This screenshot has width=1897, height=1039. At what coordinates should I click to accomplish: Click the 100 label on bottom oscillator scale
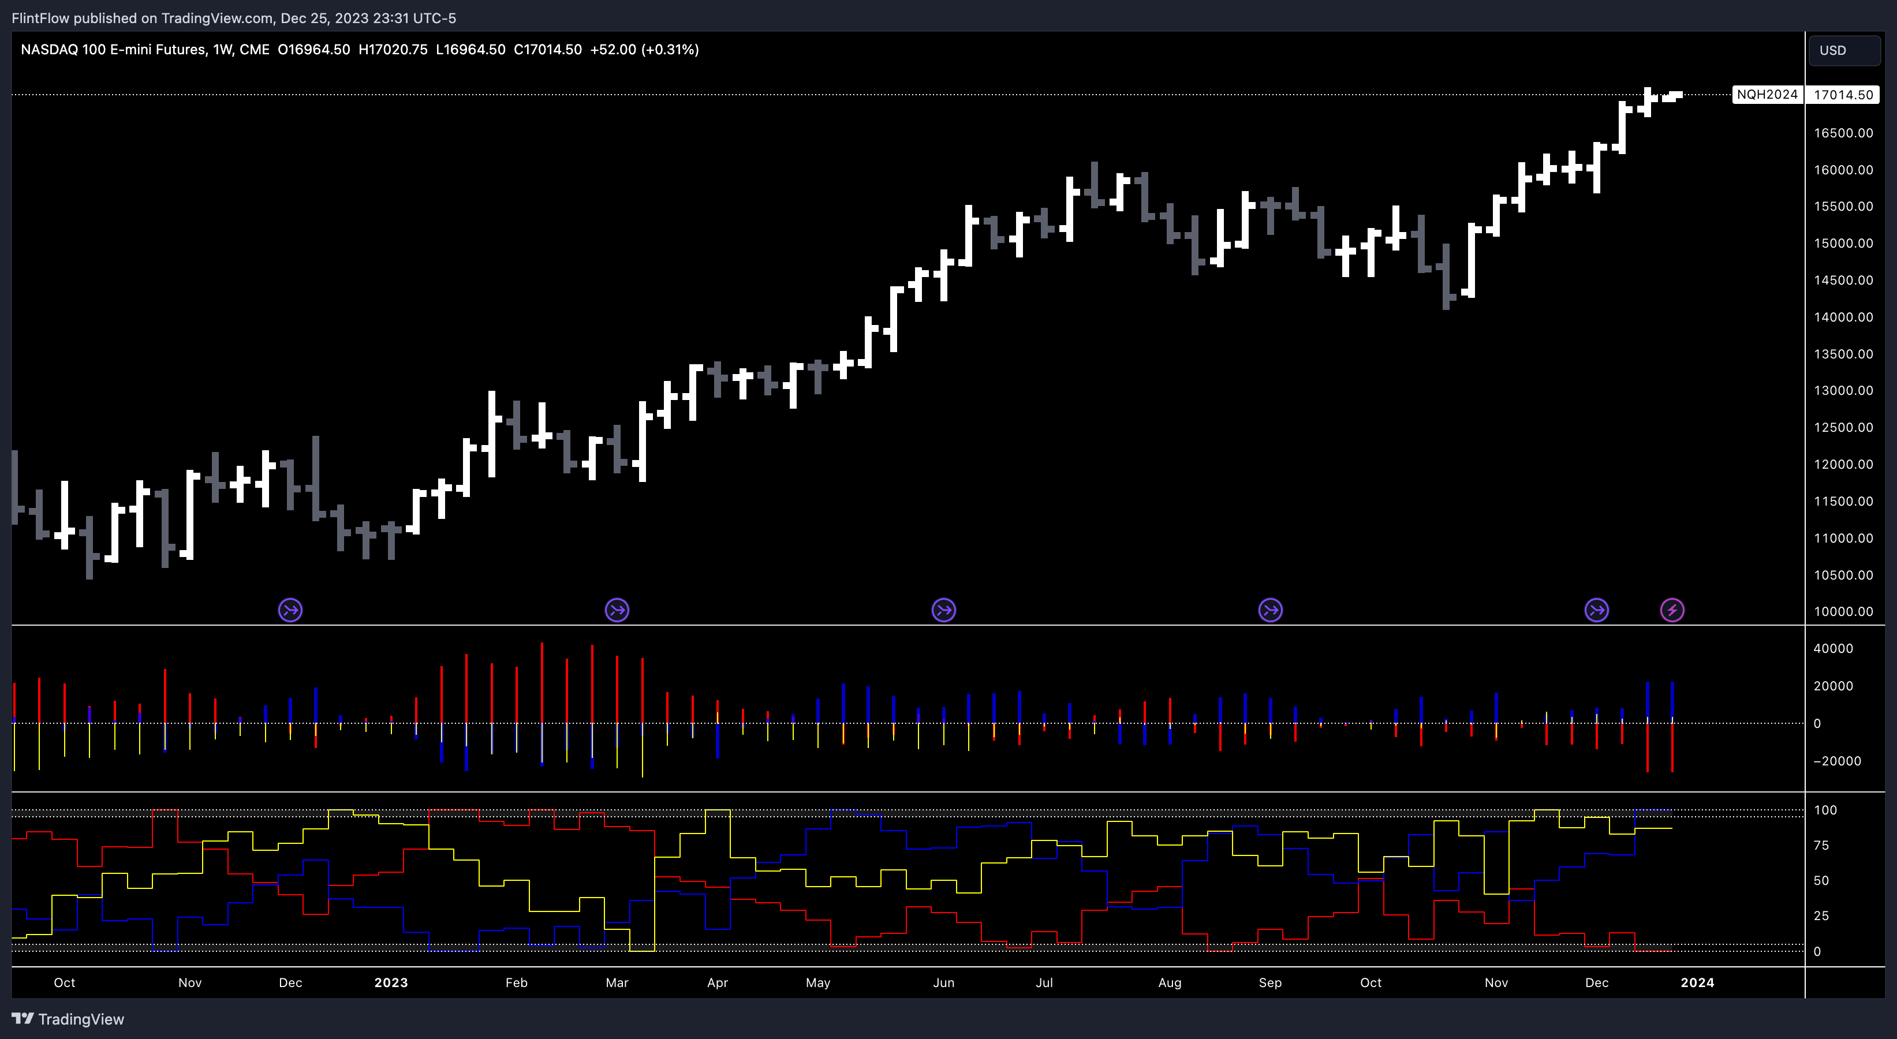tap(1825, 810)
